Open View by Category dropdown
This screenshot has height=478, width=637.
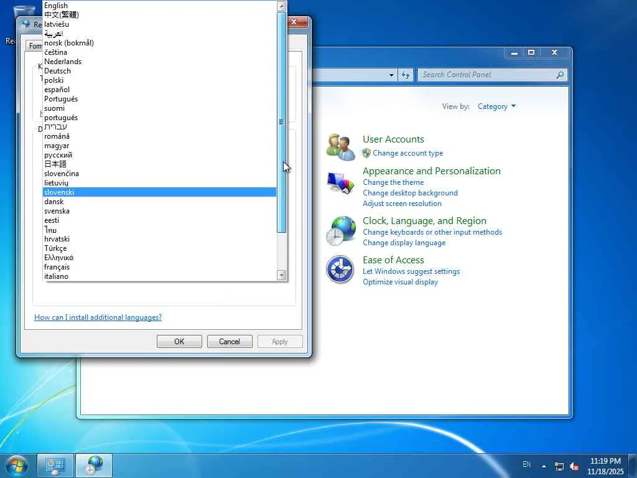[x=496, y=106]
